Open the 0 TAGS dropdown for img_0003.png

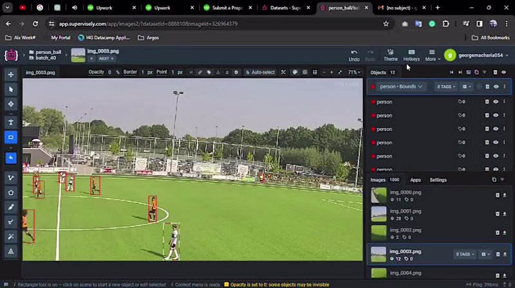point(465,254)
